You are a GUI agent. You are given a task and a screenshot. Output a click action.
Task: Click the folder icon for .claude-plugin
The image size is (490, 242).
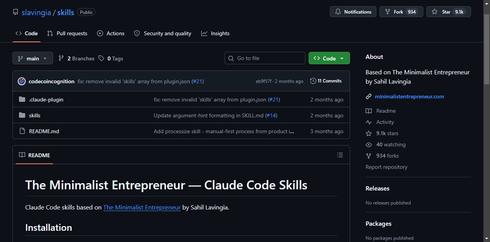pos(22,100)
